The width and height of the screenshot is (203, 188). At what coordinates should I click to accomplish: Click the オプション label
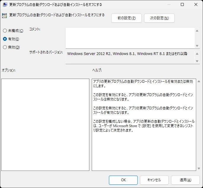click(9, 70)
